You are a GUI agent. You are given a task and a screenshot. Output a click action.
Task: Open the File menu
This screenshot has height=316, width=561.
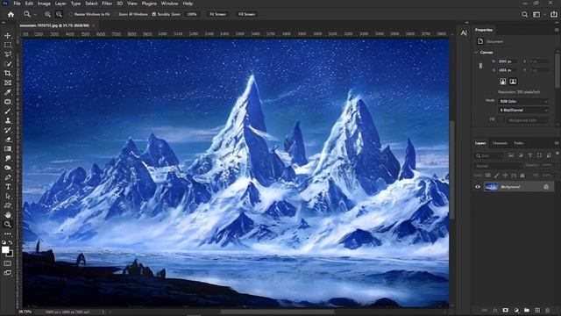17,4
